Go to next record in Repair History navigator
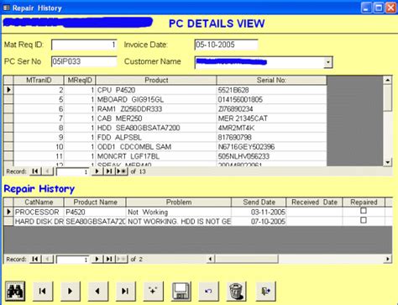Viewport: 398px width, 305px height. [97, 259]
